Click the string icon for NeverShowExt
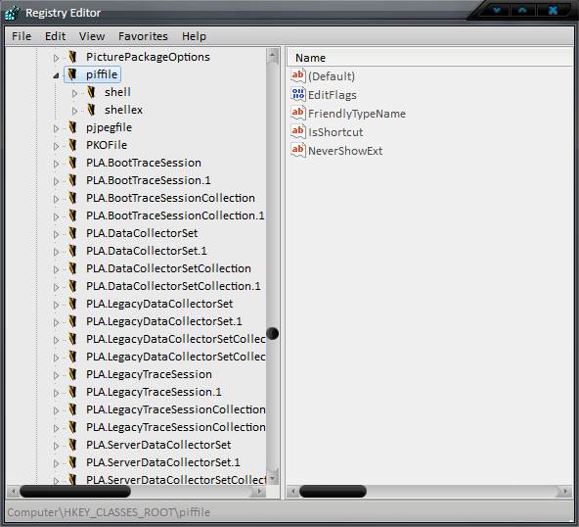 pos(298,150)
